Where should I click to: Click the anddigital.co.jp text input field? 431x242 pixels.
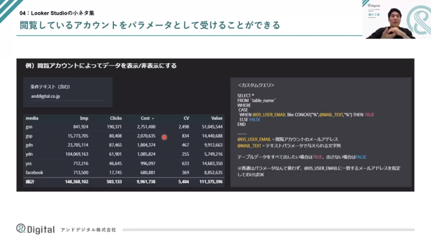coord(67,96)
